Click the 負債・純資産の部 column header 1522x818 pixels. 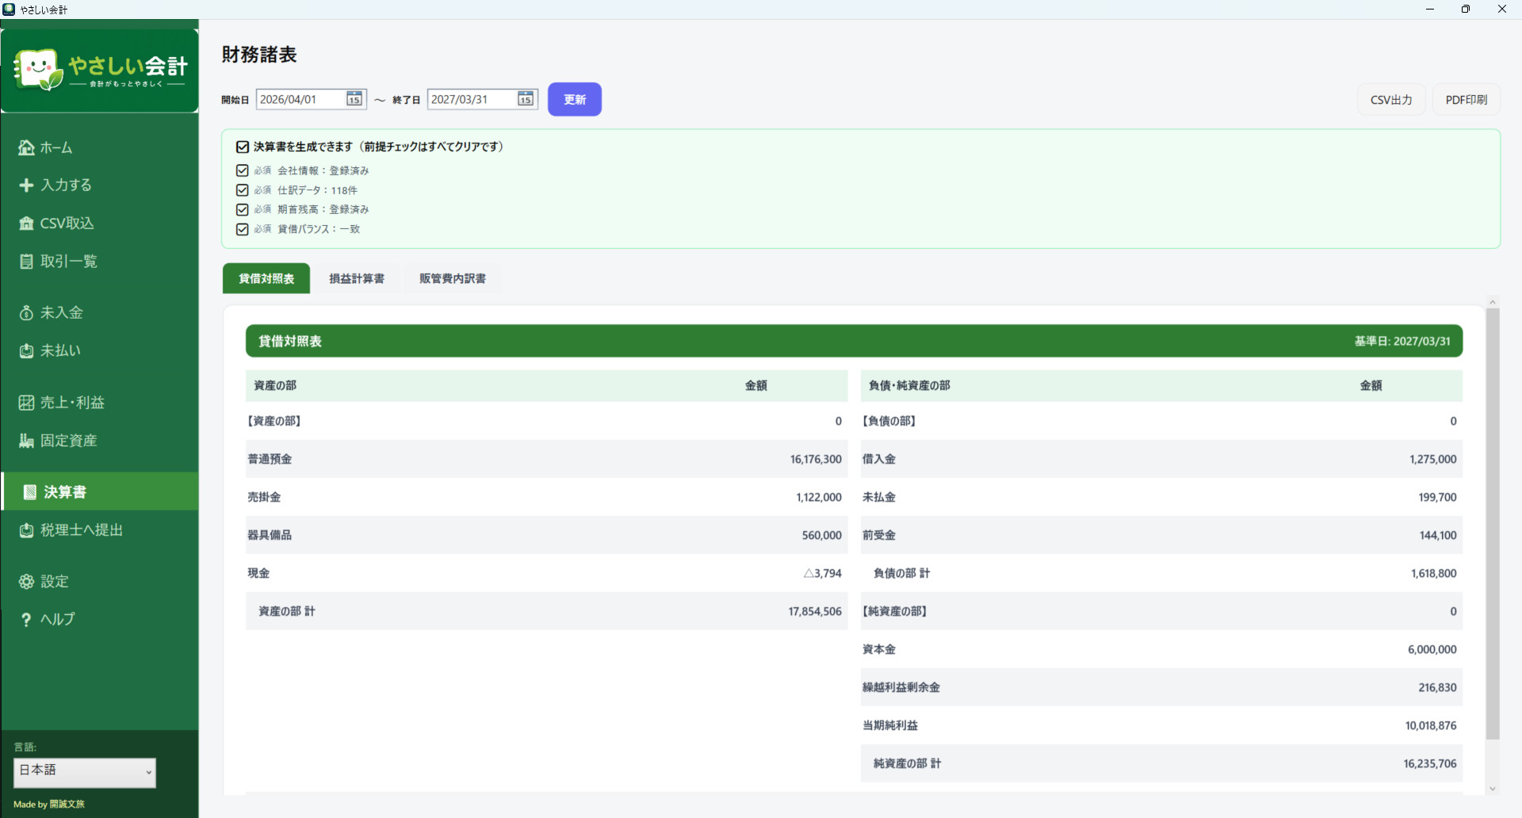(909, 386)
